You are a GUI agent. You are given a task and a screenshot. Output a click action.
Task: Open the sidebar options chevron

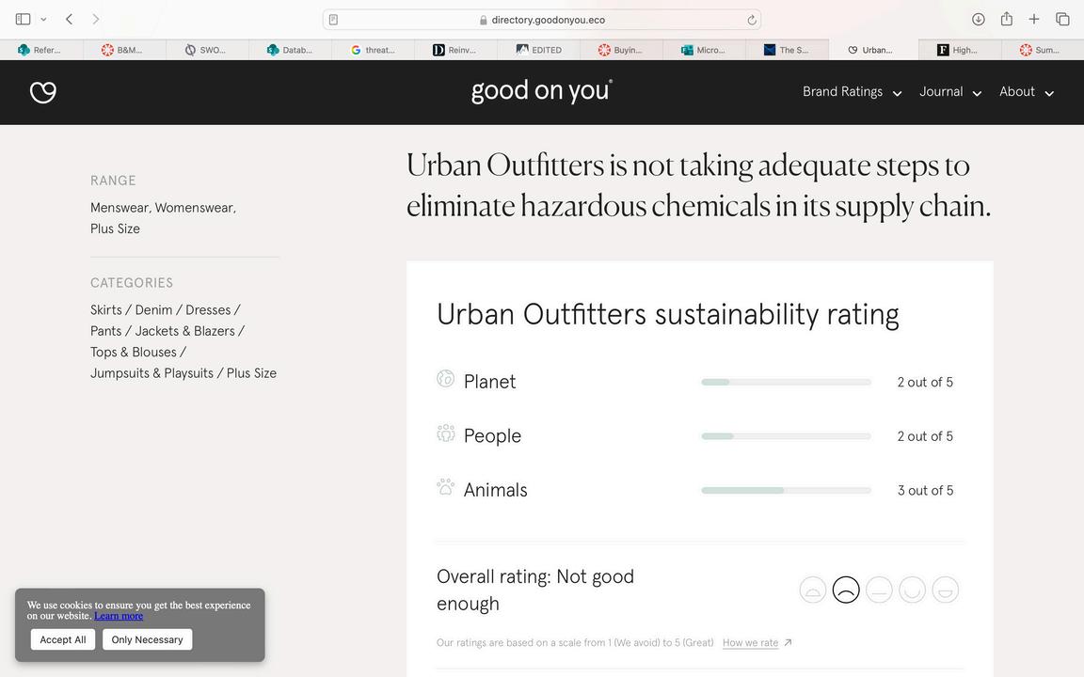point(43,20)
